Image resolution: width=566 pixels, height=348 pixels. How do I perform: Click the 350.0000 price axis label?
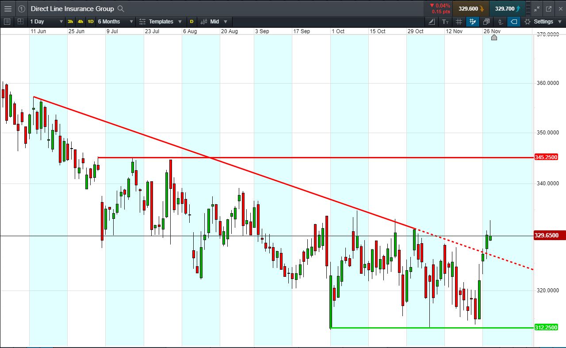547,133
